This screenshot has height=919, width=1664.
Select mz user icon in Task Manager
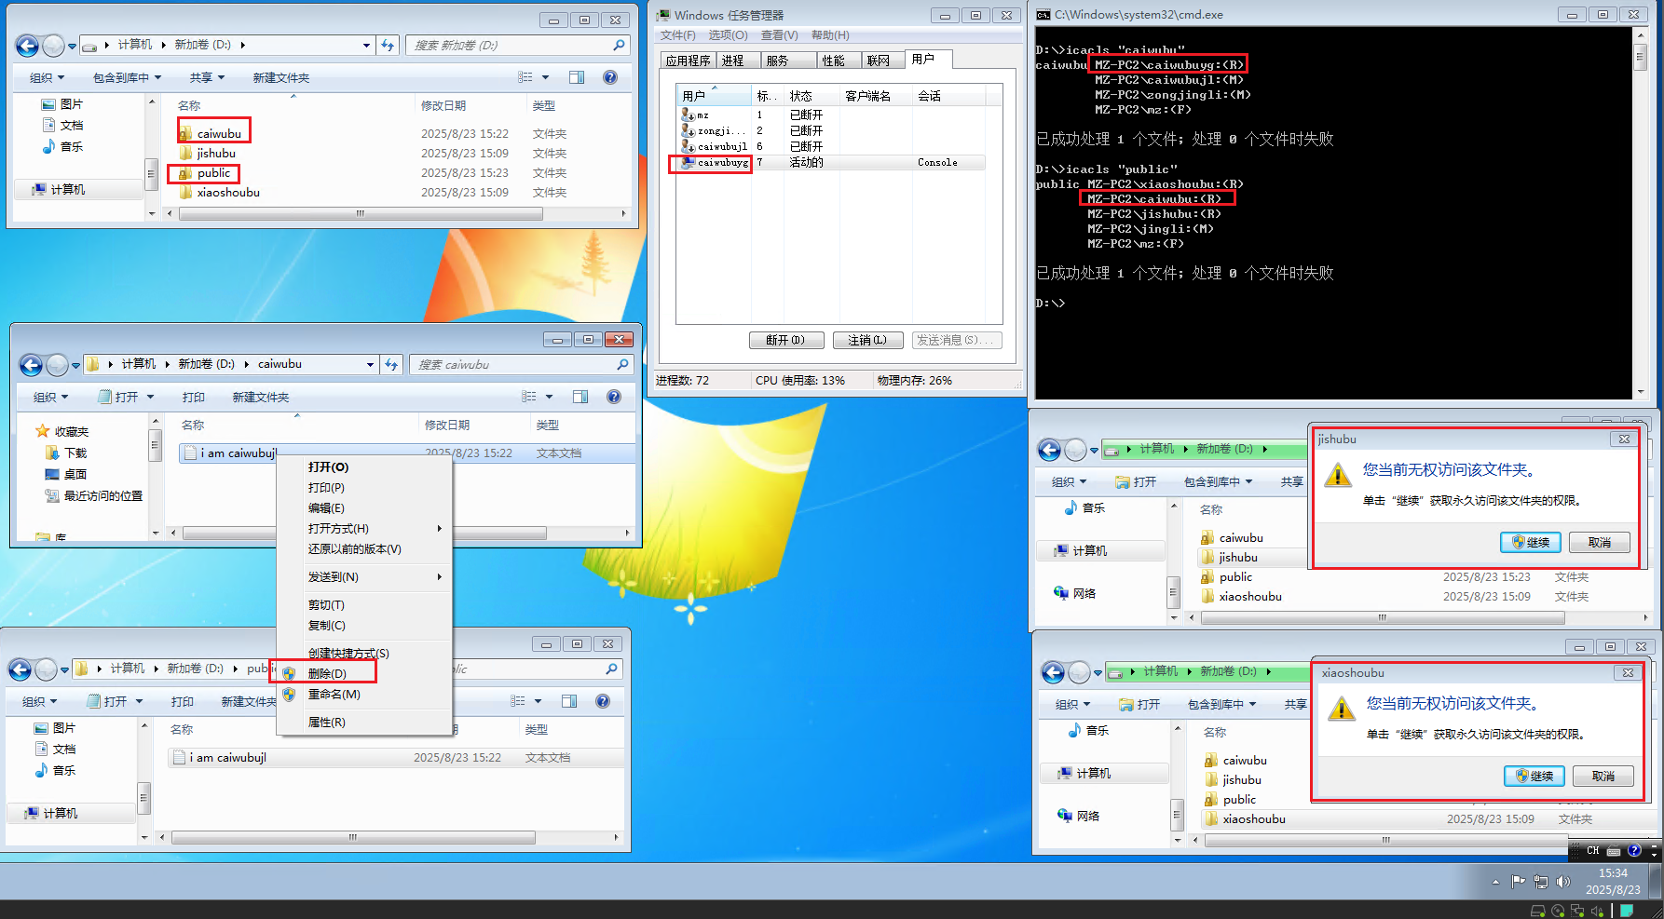[689, 115]
